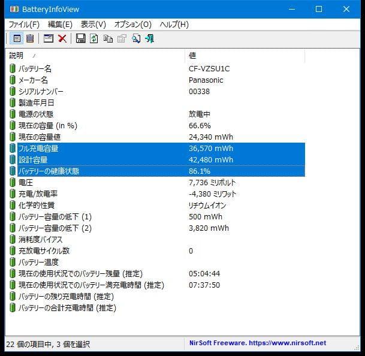
Task: Open the advanced options window icon
Action: point(49,38)
